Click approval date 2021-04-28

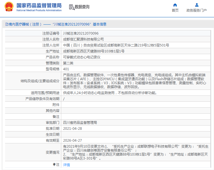73,129
